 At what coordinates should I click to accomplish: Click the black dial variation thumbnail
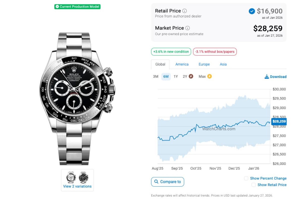(x=84, y=177)
